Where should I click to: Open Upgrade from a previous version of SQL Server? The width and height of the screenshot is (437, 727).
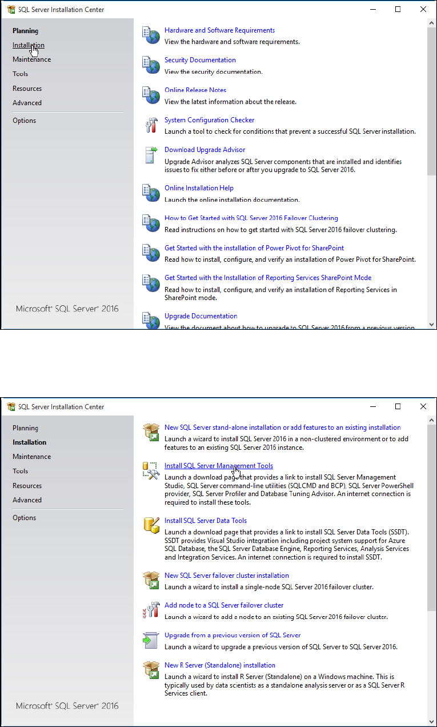(x=232, y=635)
